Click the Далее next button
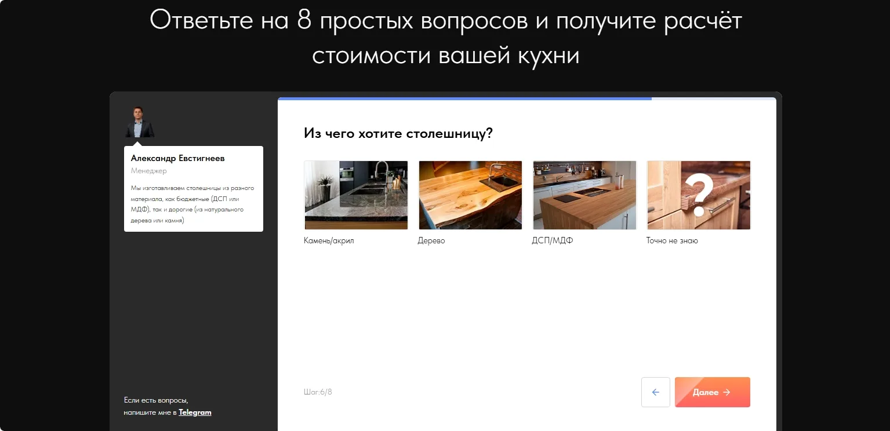890x431 pixels. [x=712, y=392]
